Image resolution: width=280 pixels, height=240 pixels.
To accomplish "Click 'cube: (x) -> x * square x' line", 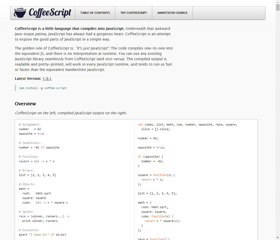I will pyautogui.click(x=45, y=203).
